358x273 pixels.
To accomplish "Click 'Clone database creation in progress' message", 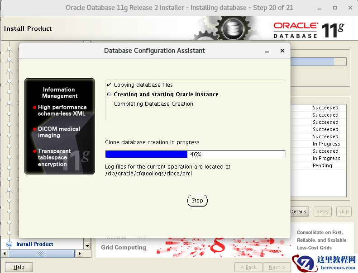I will pos(152,142).
